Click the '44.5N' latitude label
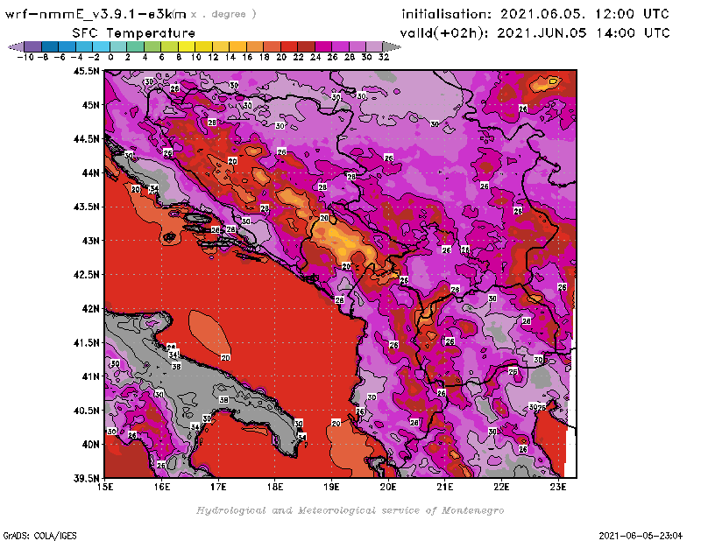This screenshot has height=541, width=701. tap(86, 139)
